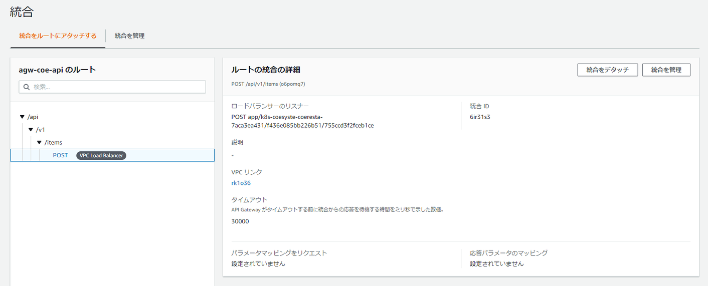Click the timeout value 30000
Image resolution: width=708 pixels, height=286 pixels.
(x=240, y=221)
